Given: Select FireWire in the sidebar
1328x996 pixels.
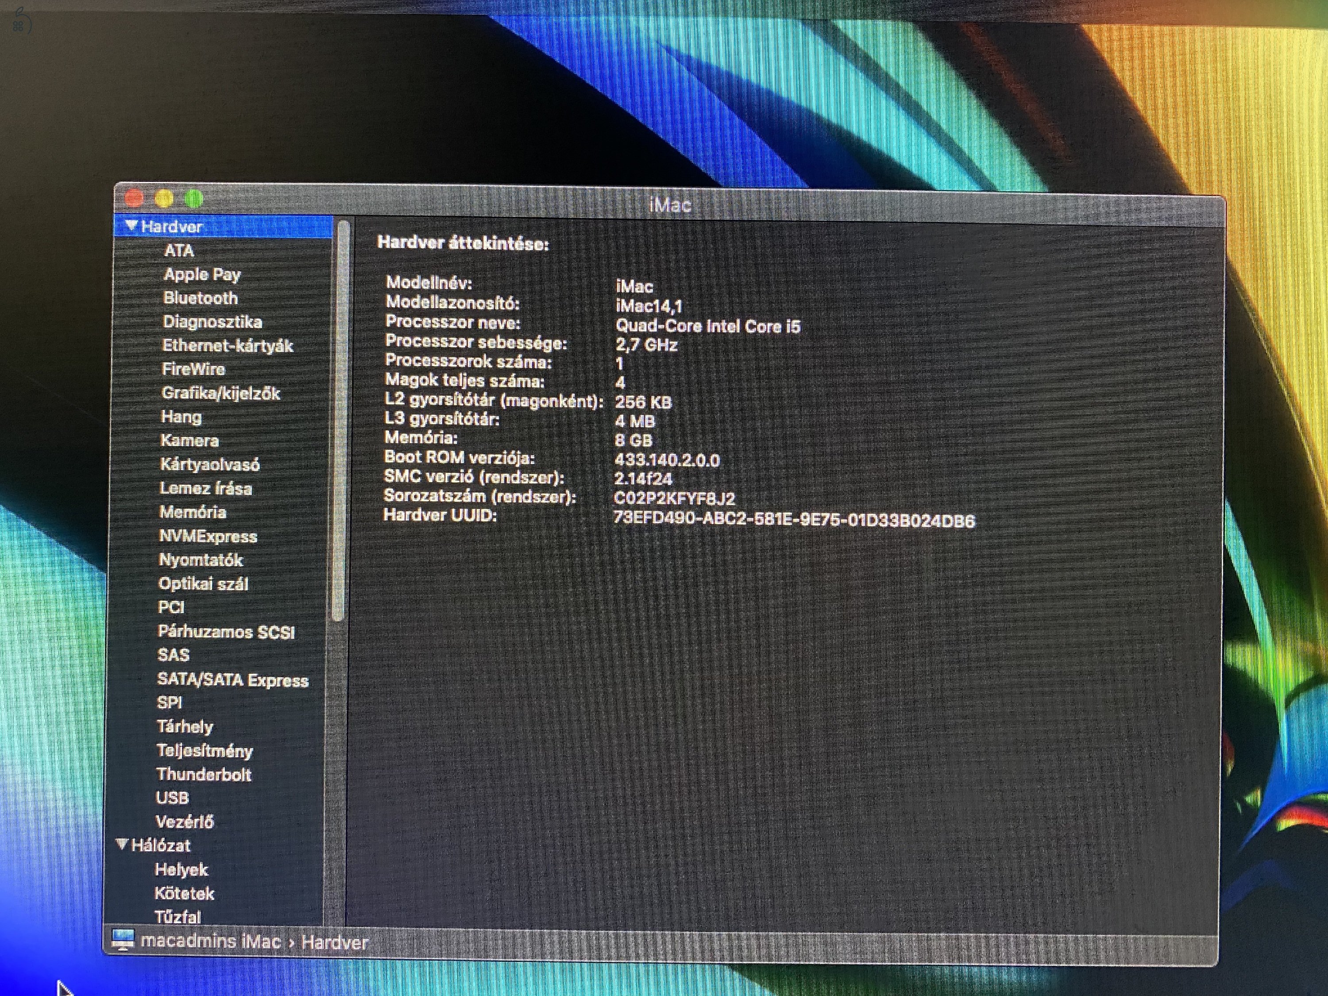Looking at the screenshot, I should pyautogui.click(x=193, y=369).
